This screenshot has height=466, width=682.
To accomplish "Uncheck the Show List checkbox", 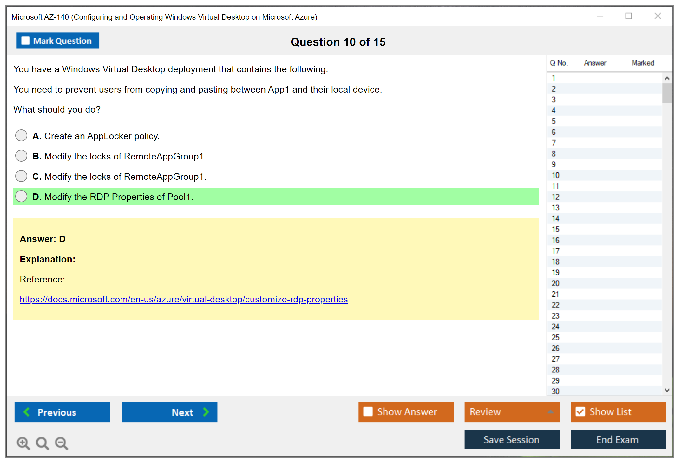I will pos(580,411).
